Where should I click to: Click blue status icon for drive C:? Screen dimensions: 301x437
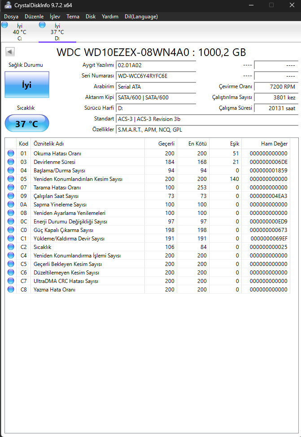point(4,25)
